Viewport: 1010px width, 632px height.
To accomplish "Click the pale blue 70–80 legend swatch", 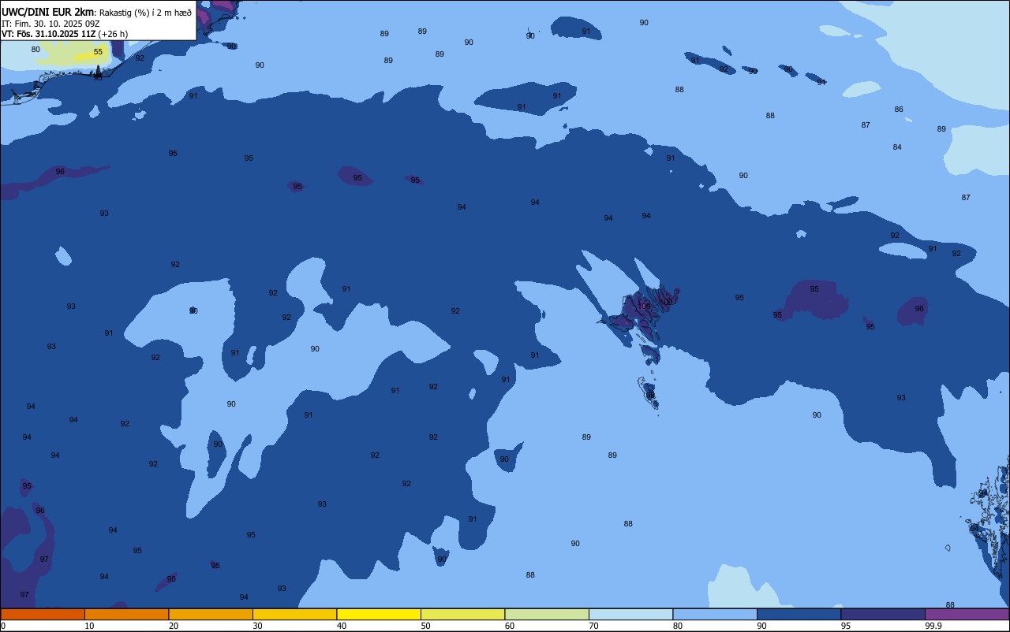I will [630, 614].
